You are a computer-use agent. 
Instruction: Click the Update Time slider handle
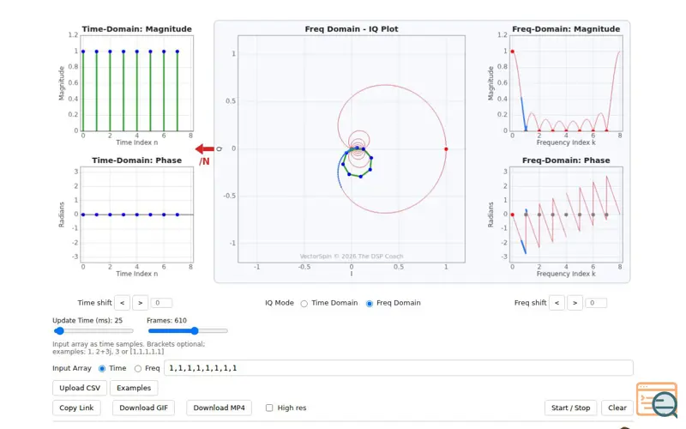[59, 331]
